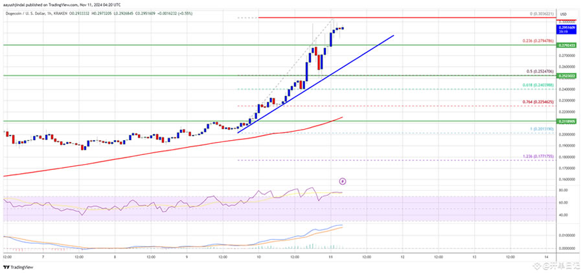Click the green 0.2792433 price level tag
This screenshot has width=583, height=273.
coord(567,46)
